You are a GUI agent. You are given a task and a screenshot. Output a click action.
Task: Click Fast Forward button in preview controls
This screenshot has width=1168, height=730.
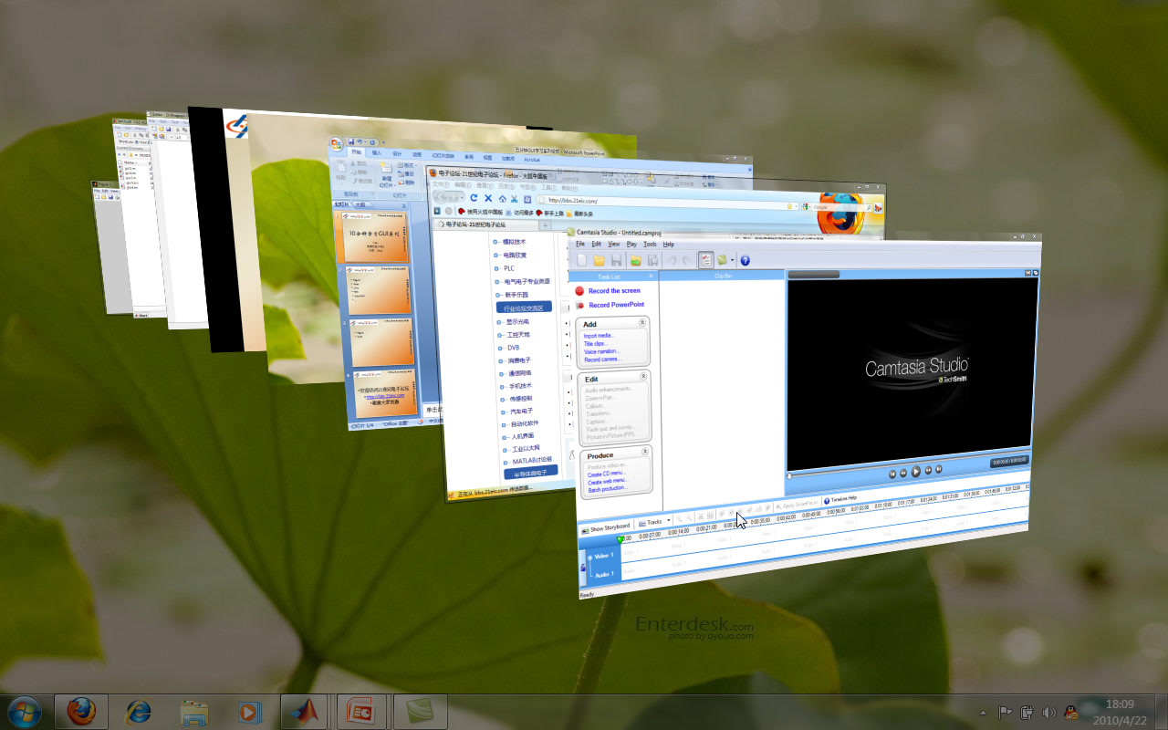(x=928, y=471)
